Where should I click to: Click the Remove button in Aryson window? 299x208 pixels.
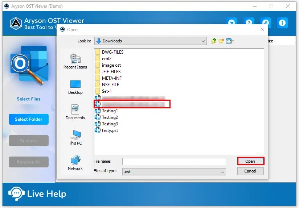pyautogui.click(x=29, y=141)
